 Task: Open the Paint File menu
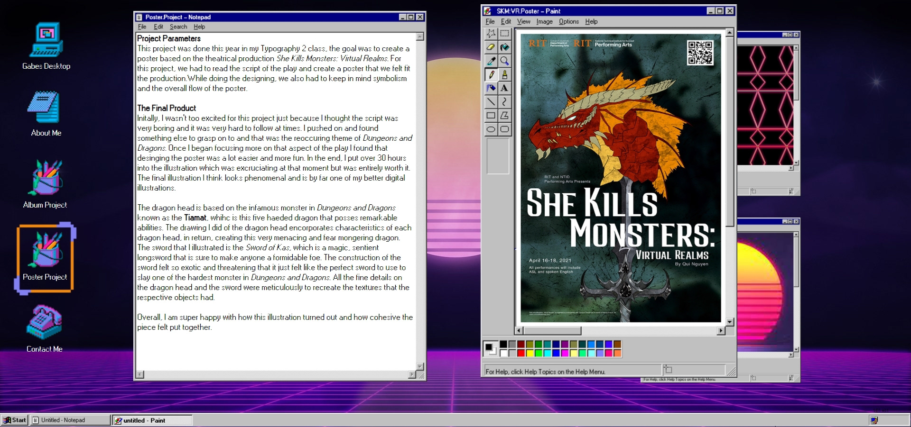click(x=490, y=21)
